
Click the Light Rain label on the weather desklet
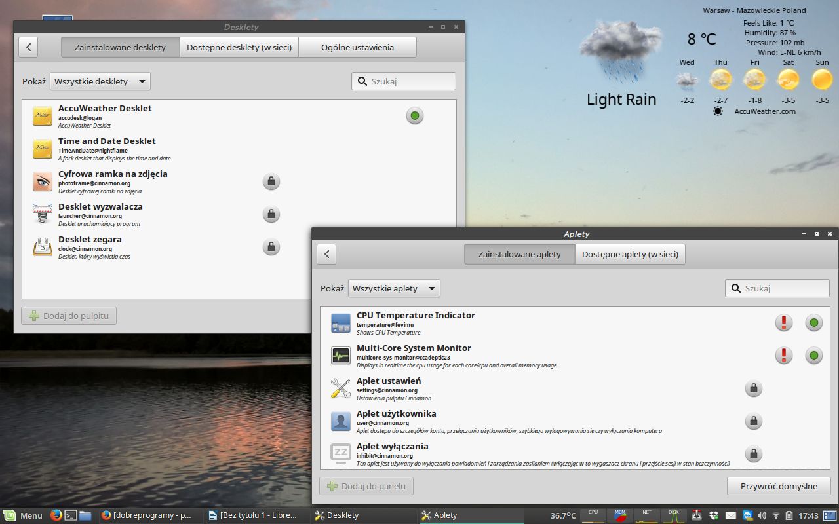[621, 100]
